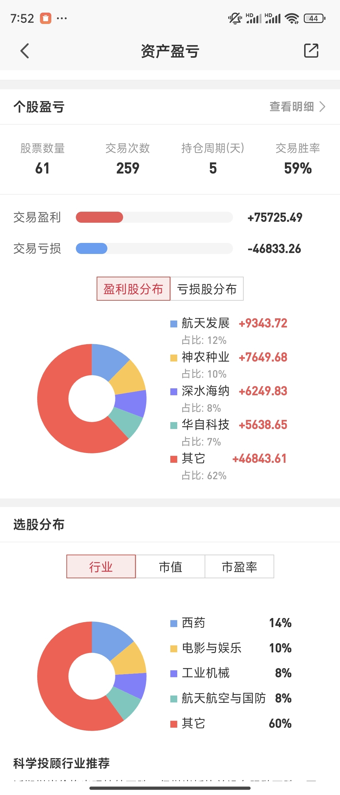The height and width of the screenshot is (795, 340).
Task: Tap 航天发展 profit entry in legend
Action: pos(206,323)
